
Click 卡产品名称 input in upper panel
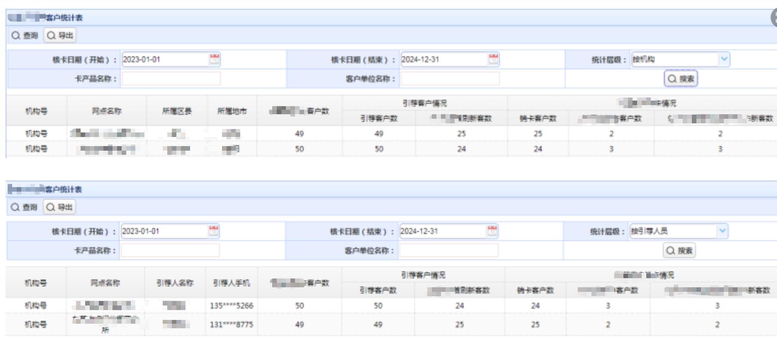[171, 79]
